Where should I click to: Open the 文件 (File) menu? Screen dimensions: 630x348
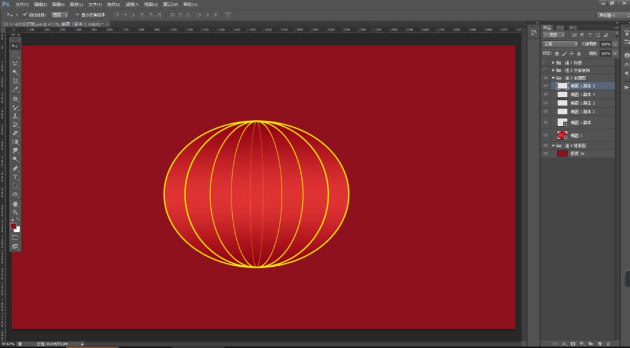(x=22, y=4)
